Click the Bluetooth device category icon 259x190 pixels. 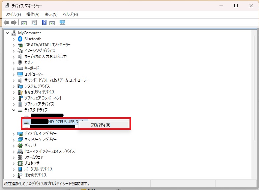[x=20, y=39]
